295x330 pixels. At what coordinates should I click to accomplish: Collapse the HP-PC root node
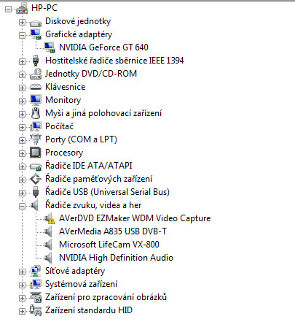(9, 9)
